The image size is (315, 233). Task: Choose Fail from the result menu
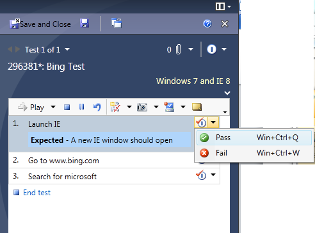point(254,153)
